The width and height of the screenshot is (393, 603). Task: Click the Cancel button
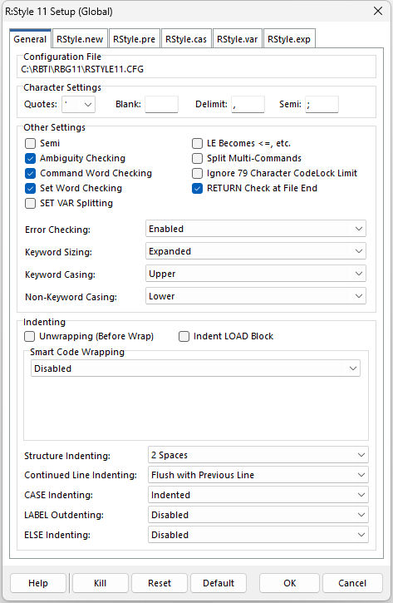(352, 583)
